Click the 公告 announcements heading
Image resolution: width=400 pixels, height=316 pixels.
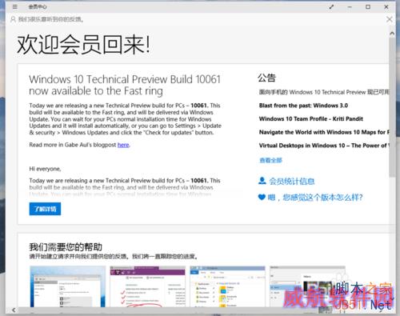click(x=266, y=78)
